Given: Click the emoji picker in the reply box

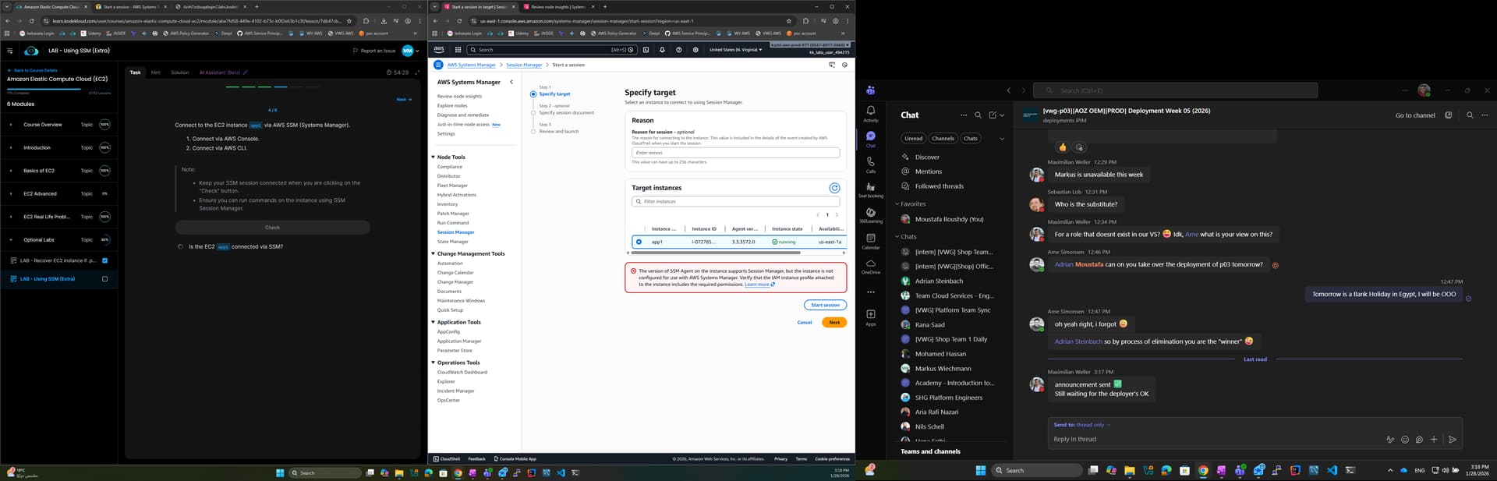Looking at the screenshot, I should tap(1404, 440).
